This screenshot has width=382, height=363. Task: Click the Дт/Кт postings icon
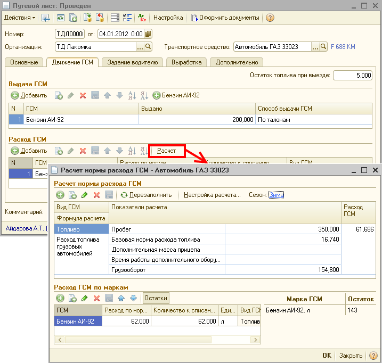pos(142,18)
